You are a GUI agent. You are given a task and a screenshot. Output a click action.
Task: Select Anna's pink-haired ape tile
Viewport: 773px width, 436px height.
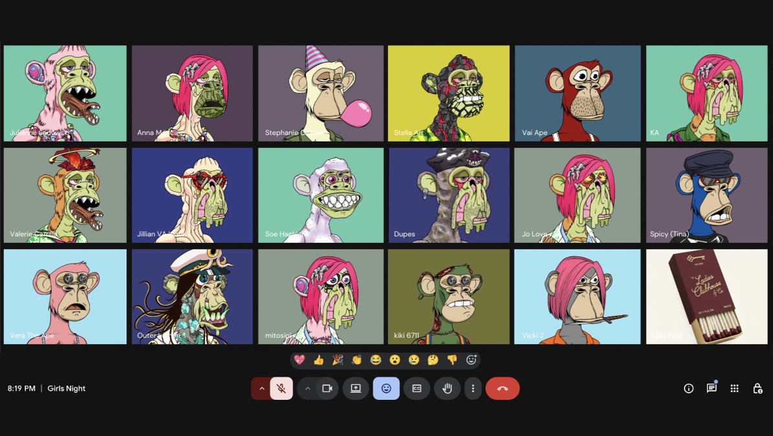click(192, 94)
